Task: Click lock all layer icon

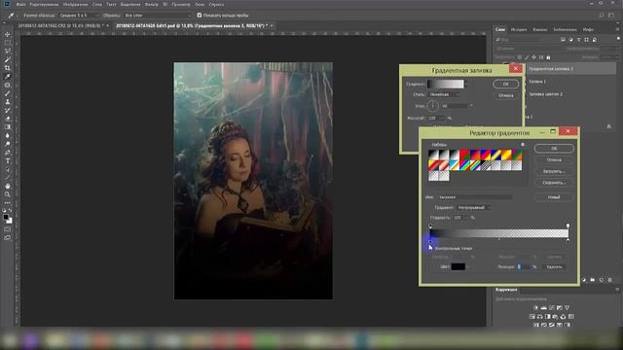Action: (x=548, y=57)
